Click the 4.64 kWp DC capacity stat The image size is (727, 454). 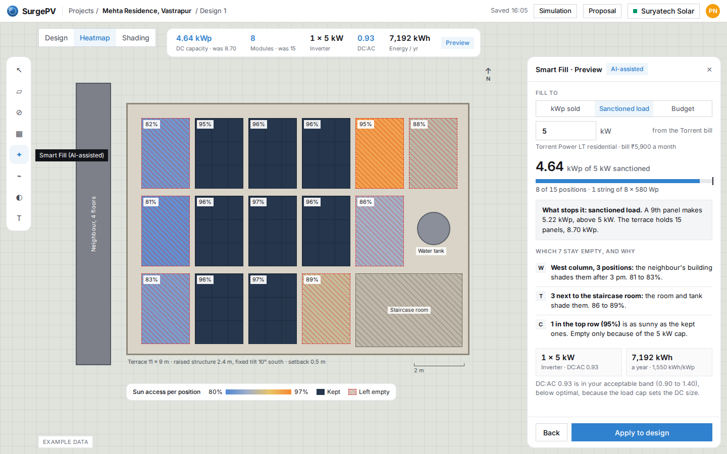(206, 43)
